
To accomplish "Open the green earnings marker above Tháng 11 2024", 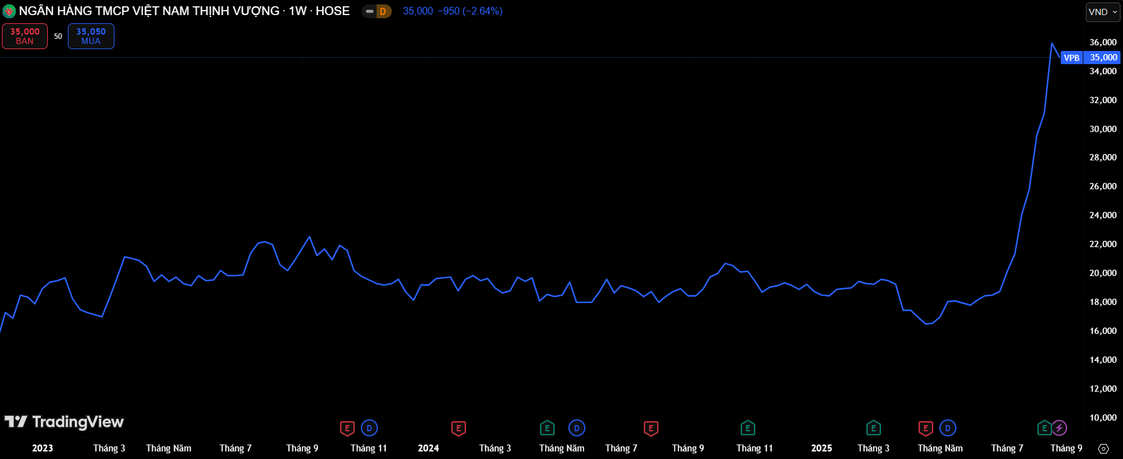I will tap(748, 428).
